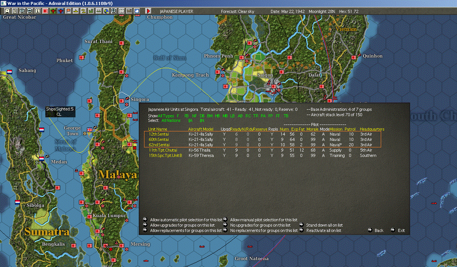Click the single yellow ship toolbar icon

[76, 11]
